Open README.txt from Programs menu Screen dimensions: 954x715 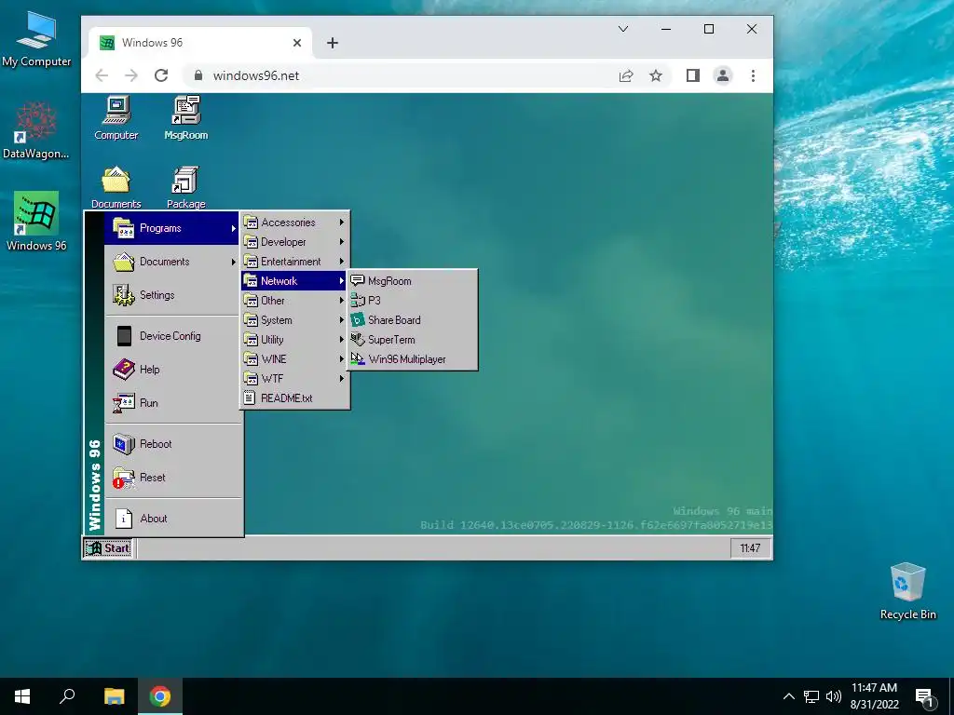click(x=294, y=398)
